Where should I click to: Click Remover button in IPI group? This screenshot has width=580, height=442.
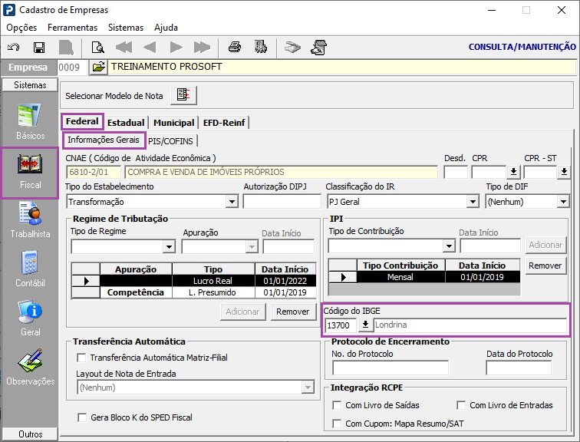[x=545, y=266]
